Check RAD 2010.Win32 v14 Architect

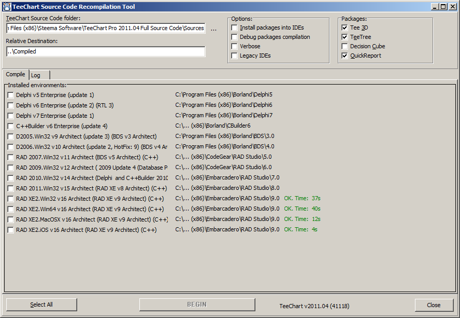pyautogui.click(x=10, y=178)
